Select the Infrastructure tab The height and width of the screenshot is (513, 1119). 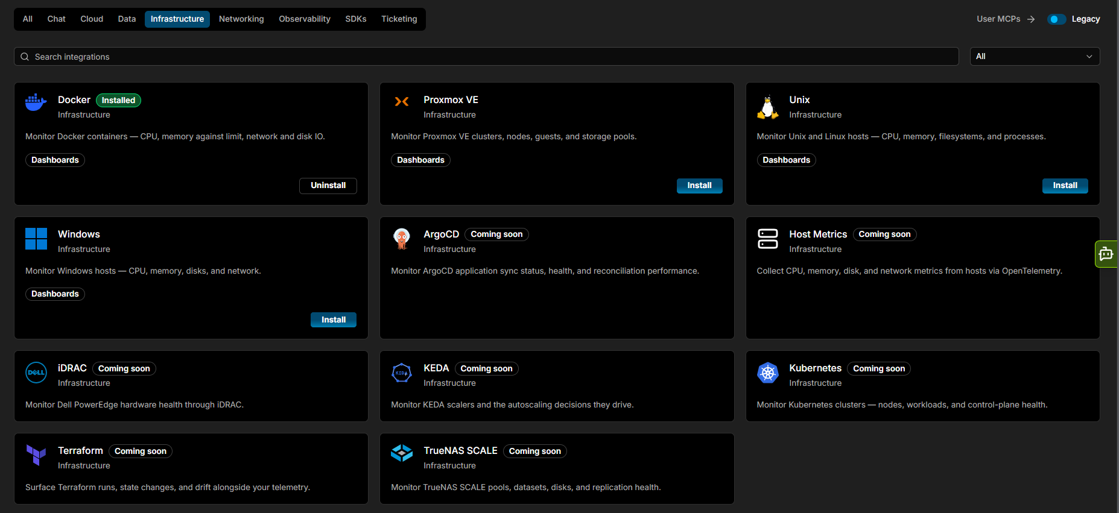coord(177,19)
